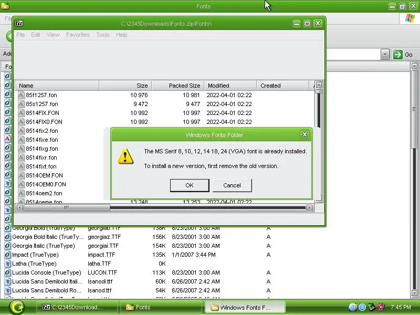420x315 pixels.
Task: Click the impact.TTF file name
Action: click(101, 255)
